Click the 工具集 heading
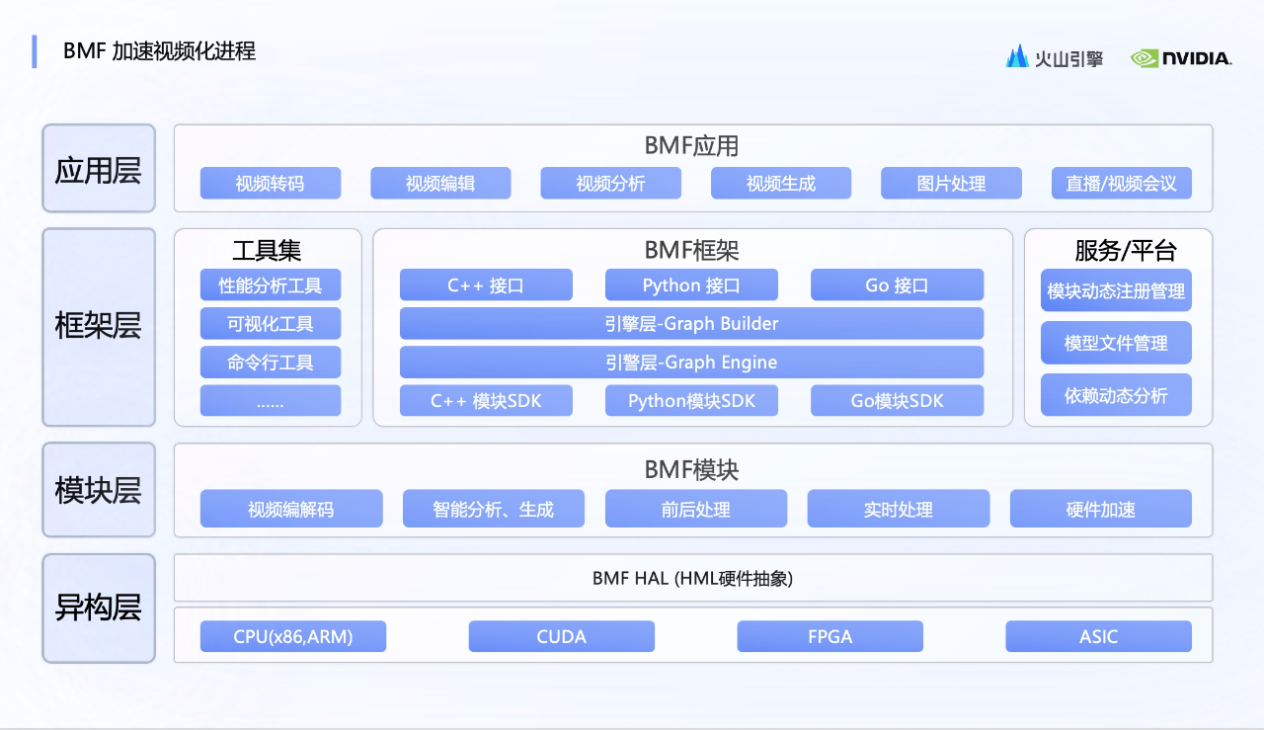The height and width of the screenshot is (730, 1264). coord(267,250)
